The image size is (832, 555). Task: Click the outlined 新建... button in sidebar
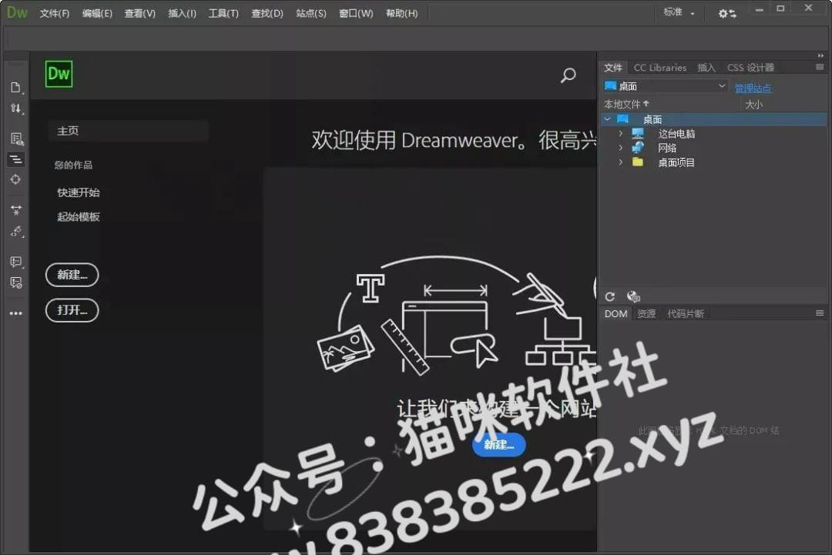(72, 275)
